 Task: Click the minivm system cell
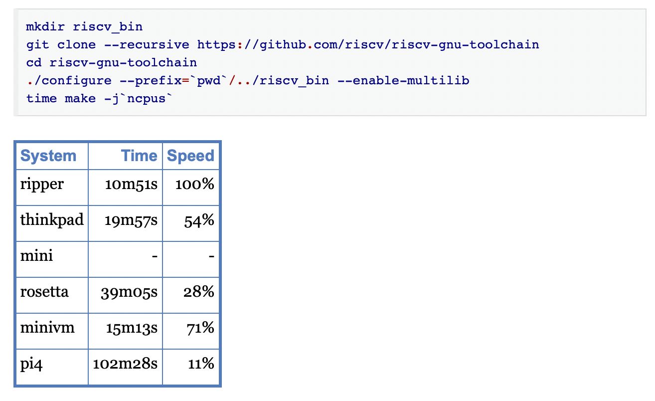pyautogui.click(x=47, y=328)
